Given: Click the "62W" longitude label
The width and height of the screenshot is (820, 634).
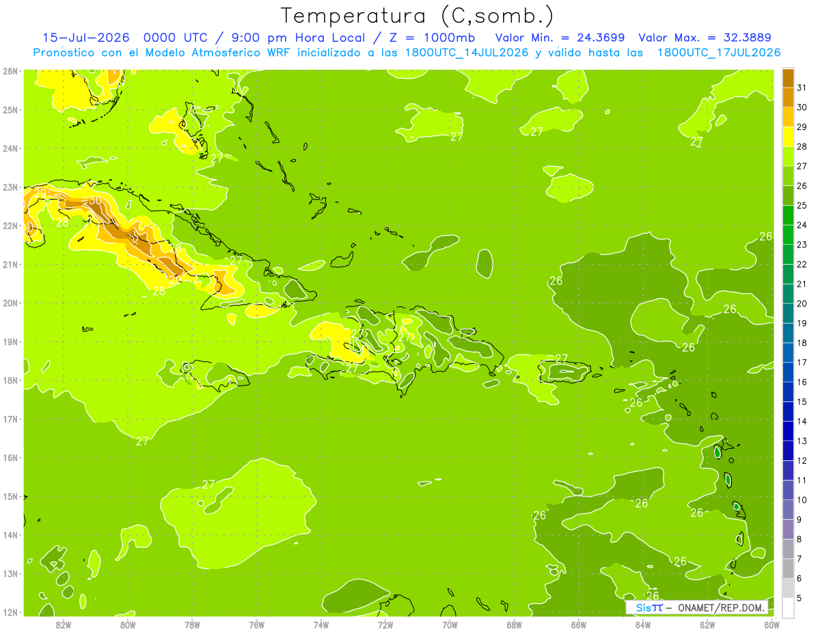Looking at the screenshot, I should pos(707,624).
